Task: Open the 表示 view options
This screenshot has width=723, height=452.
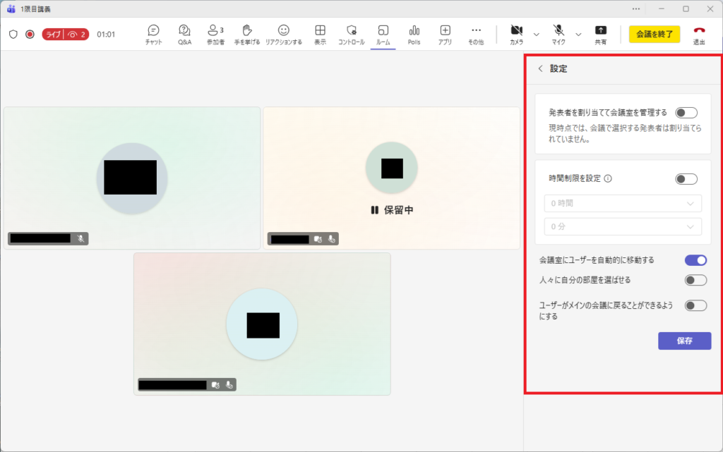Action: click(320, 31)
